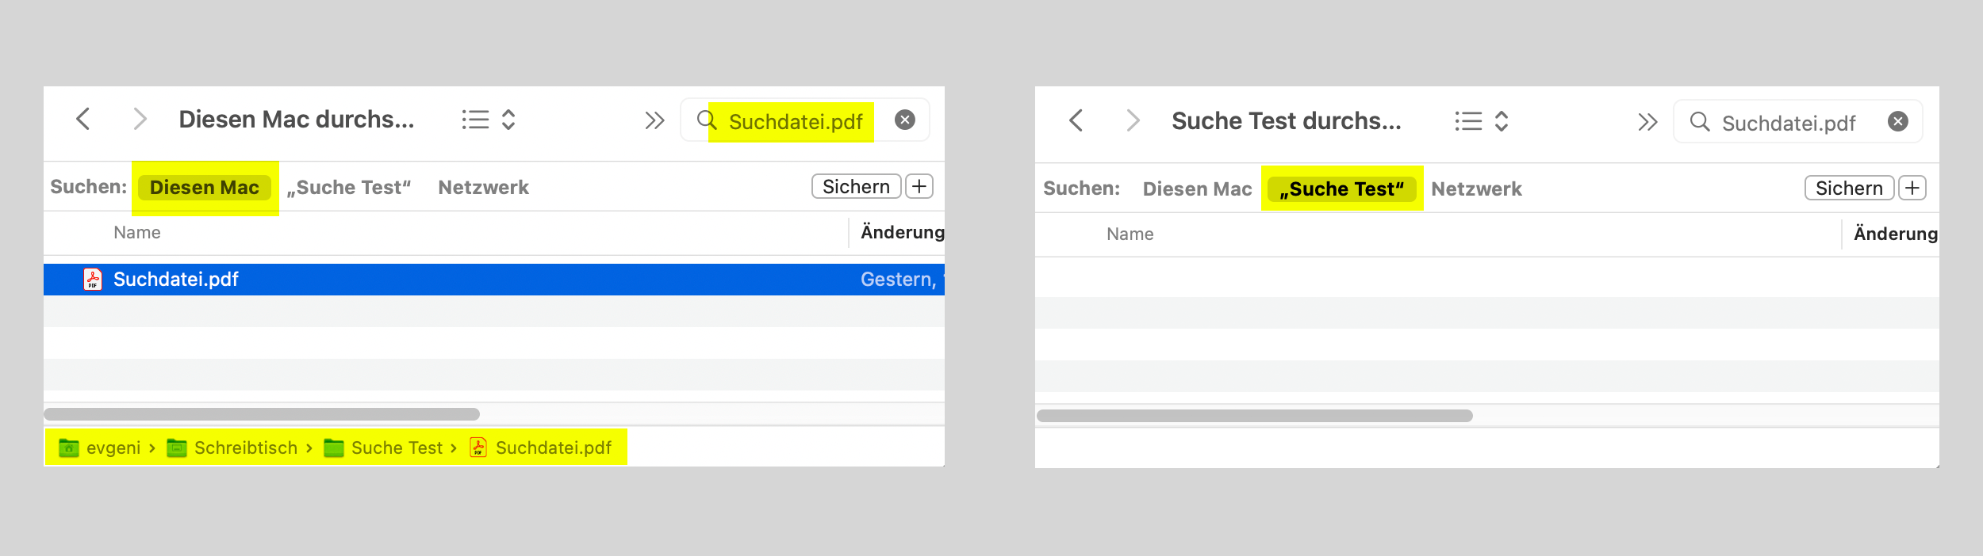Click the evgeni home folder in path bar
This screenshot has height=556, width=1983.
(113, 448)
